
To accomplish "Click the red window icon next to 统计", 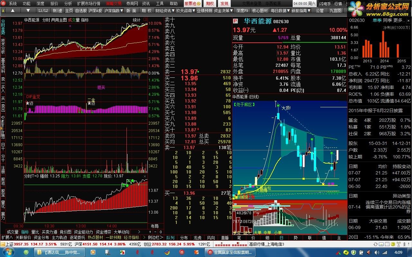I will tap(145, 20).
